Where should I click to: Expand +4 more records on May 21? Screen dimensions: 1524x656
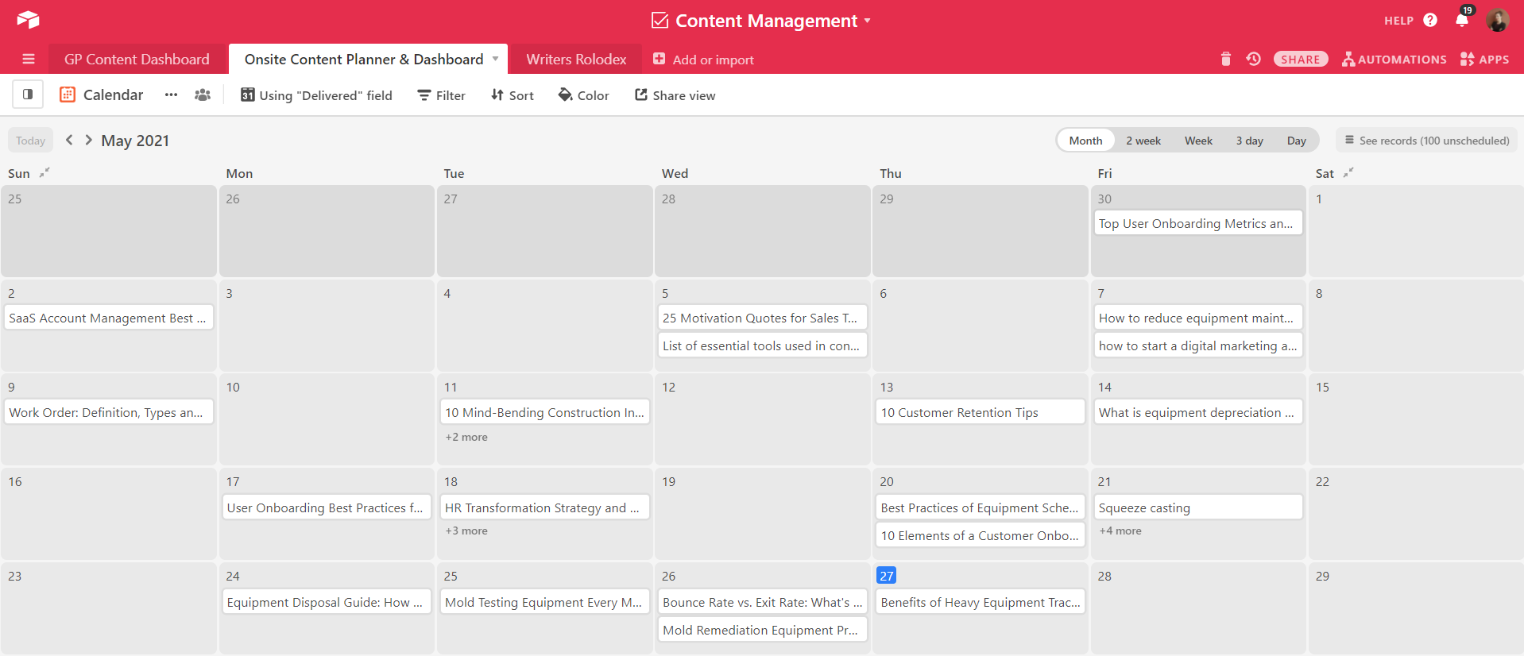(1120, 531)
